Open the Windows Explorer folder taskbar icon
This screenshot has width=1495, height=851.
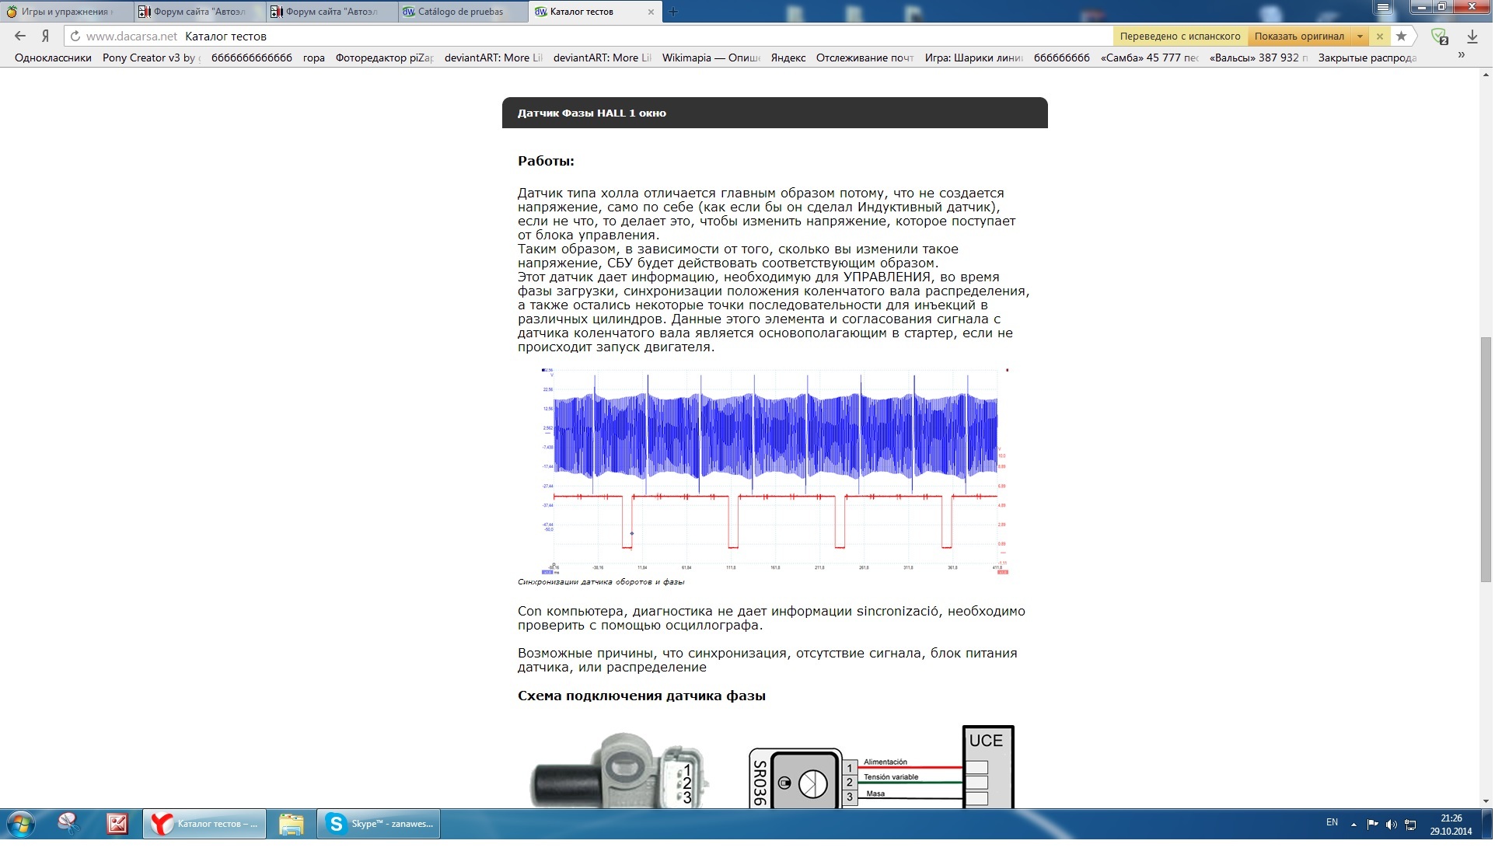click(x=291, y=824)
